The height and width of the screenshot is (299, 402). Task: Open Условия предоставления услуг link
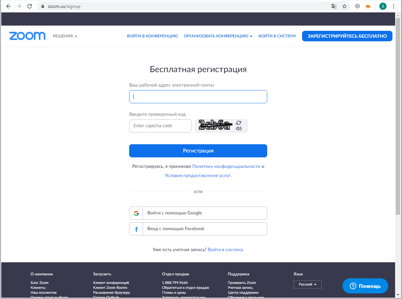coord(198,176)
